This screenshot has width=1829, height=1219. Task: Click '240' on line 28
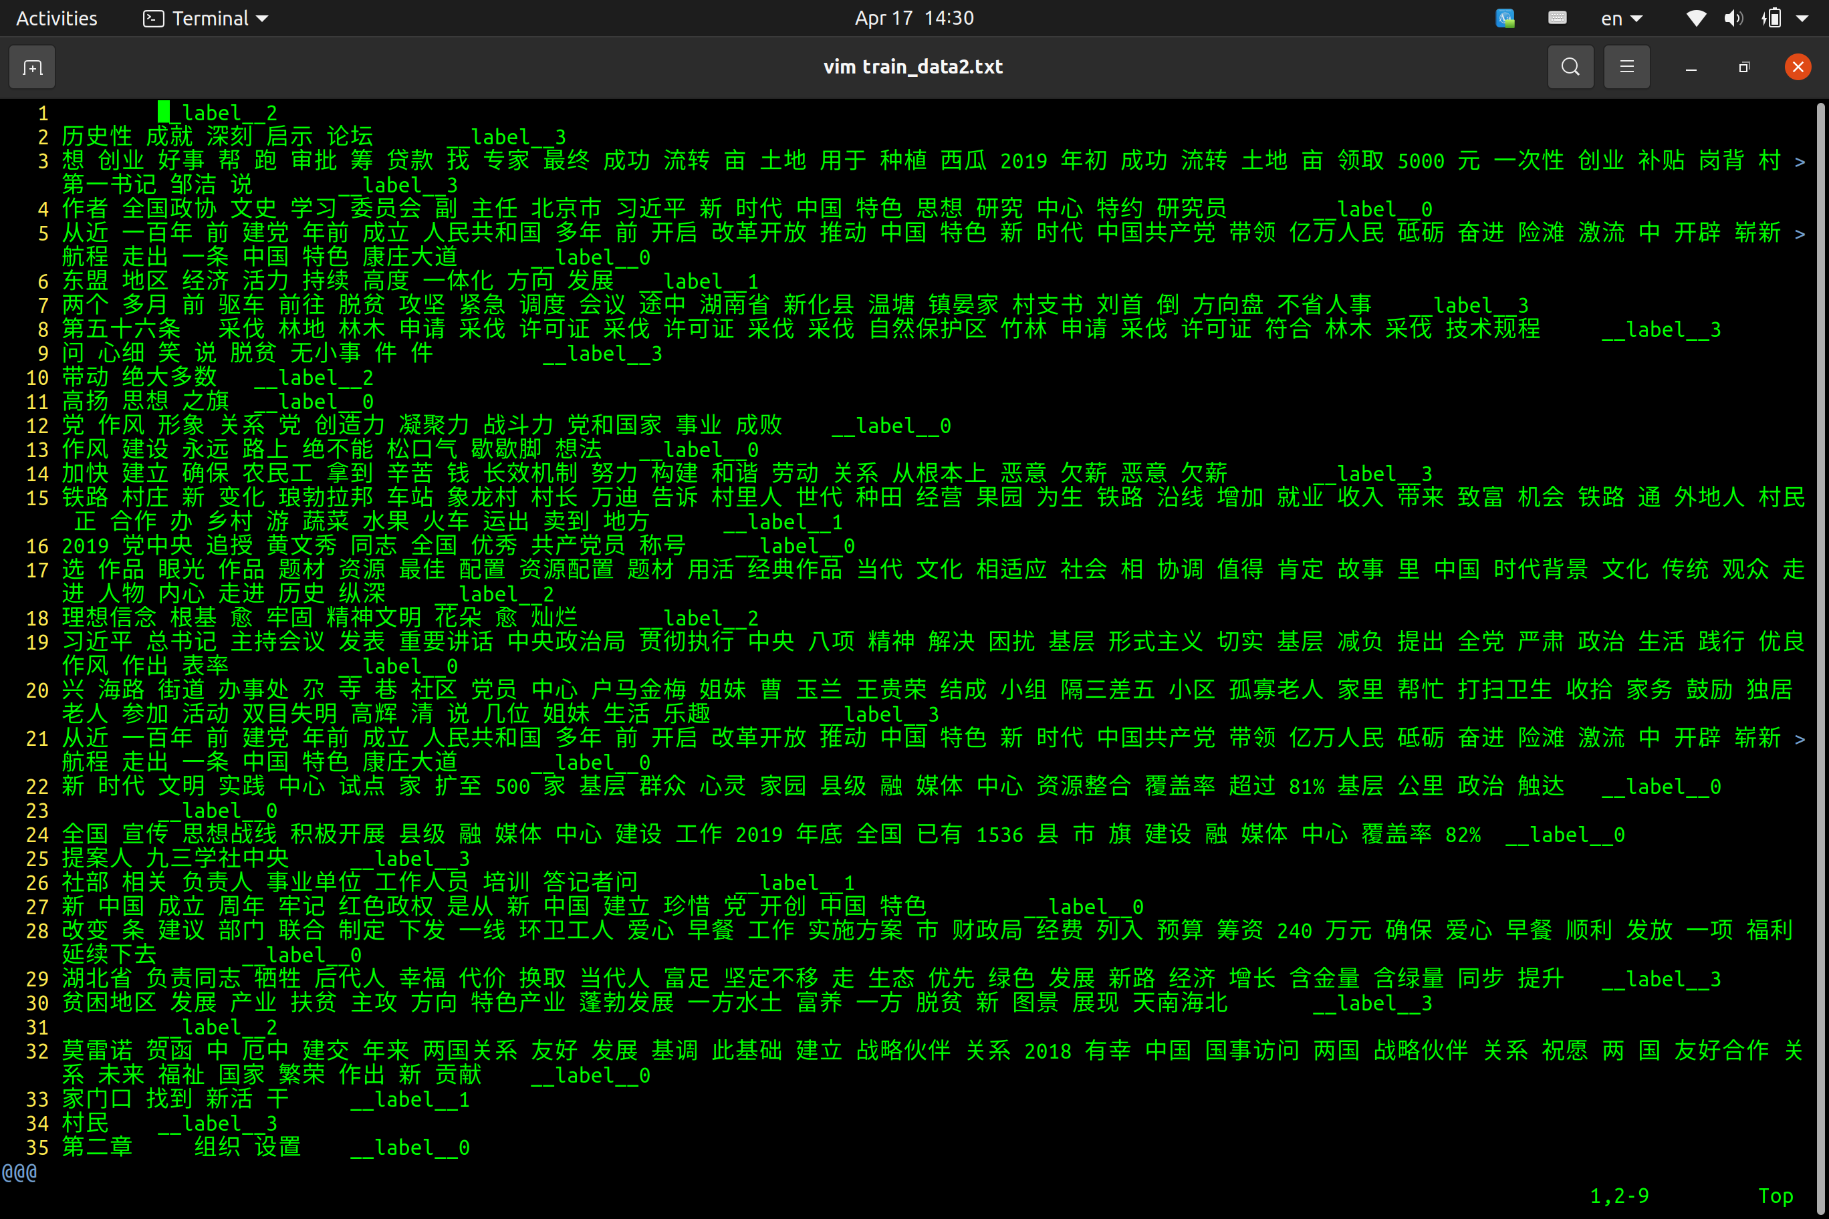(1295, 932)
